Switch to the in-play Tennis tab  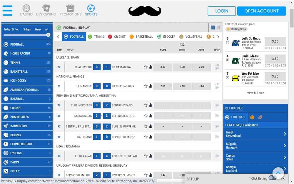[96, 37]
